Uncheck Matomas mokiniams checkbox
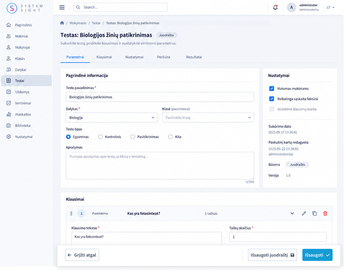Image resolution: width=346 pixels, height=273 pixels. click(x=271, y=89)
